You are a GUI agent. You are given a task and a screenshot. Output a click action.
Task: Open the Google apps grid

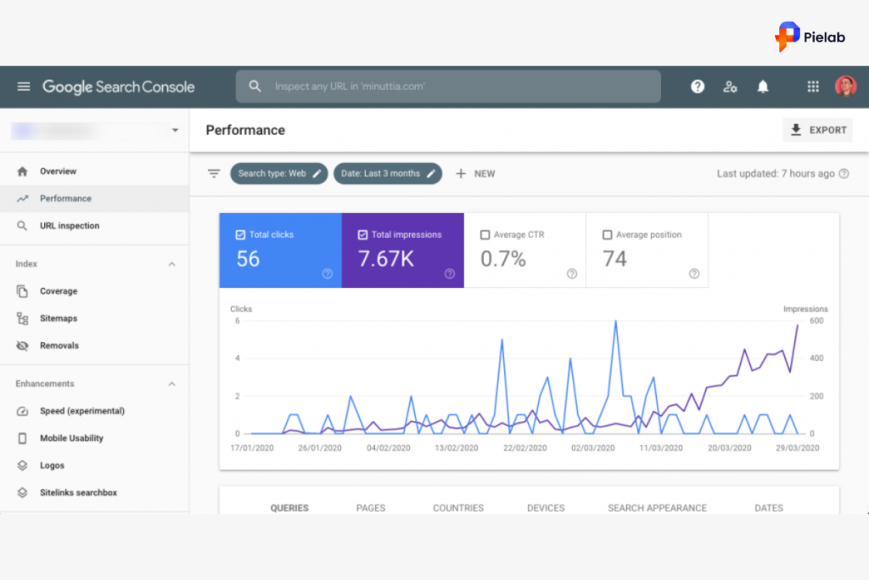point(813,87)
